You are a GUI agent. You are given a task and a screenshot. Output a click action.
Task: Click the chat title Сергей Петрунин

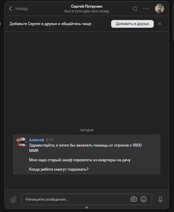[87, 6]
